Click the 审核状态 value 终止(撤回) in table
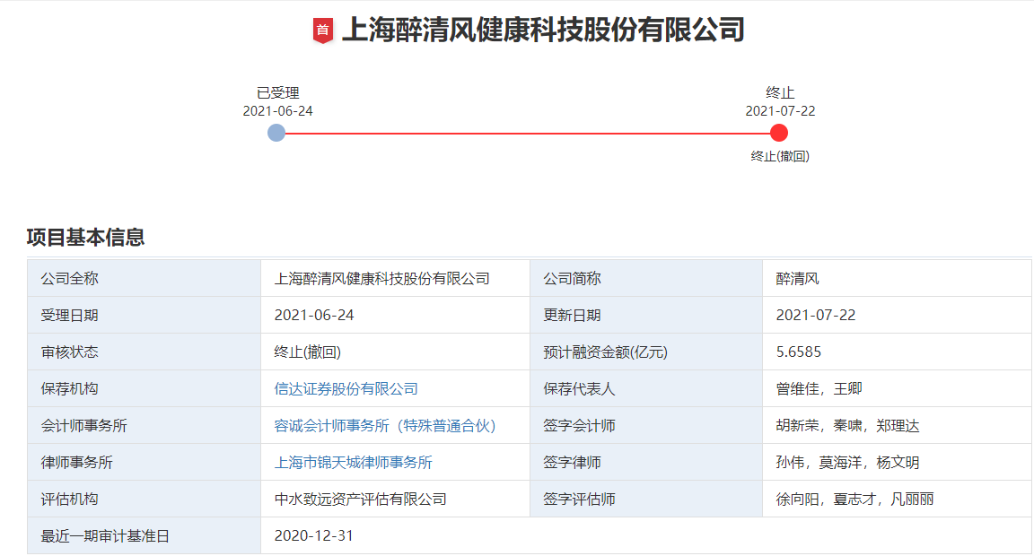The width and height of the screenshot is (1034, 556). tap(307, 352)
